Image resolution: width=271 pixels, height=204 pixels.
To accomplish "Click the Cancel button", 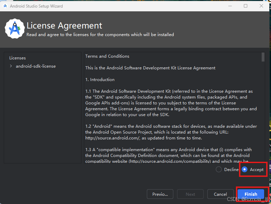I will 220,194.
